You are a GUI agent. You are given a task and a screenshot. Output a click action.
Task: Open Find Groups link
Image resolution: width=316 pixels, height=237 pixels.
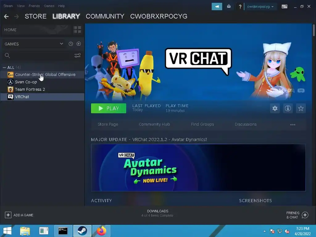click(202, 124)
